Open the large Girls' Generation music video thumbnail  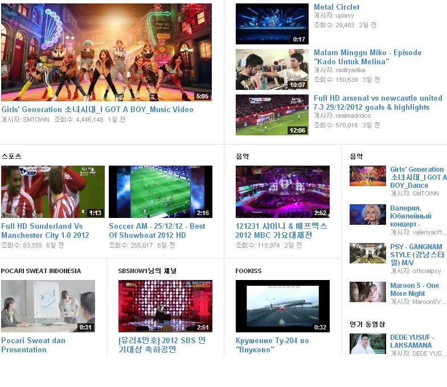[x=106, y=52]
